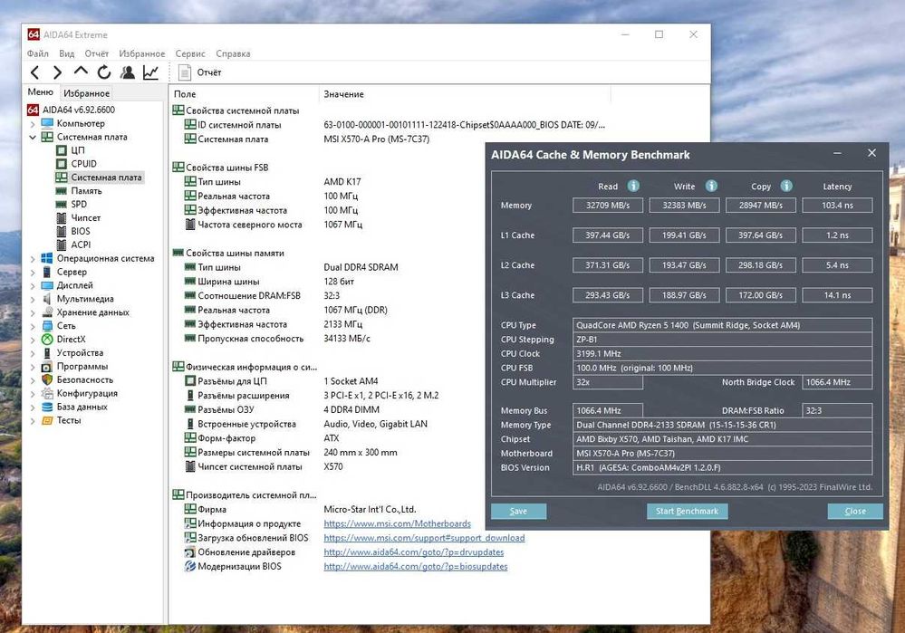
Task: Click the Безопасность shield icon in tree
Action: click(47, 379)
